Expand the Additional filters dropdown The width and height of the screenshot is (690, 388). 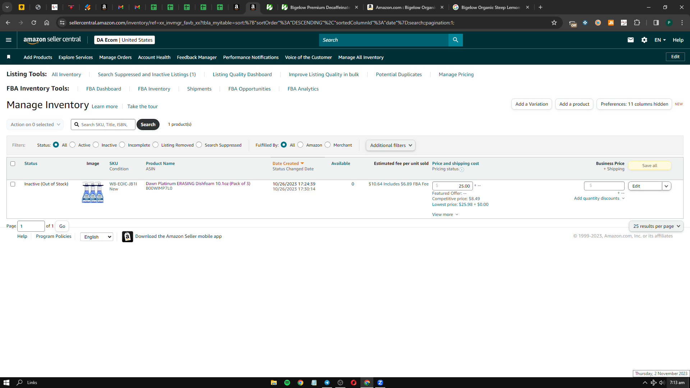click(391, 145)
